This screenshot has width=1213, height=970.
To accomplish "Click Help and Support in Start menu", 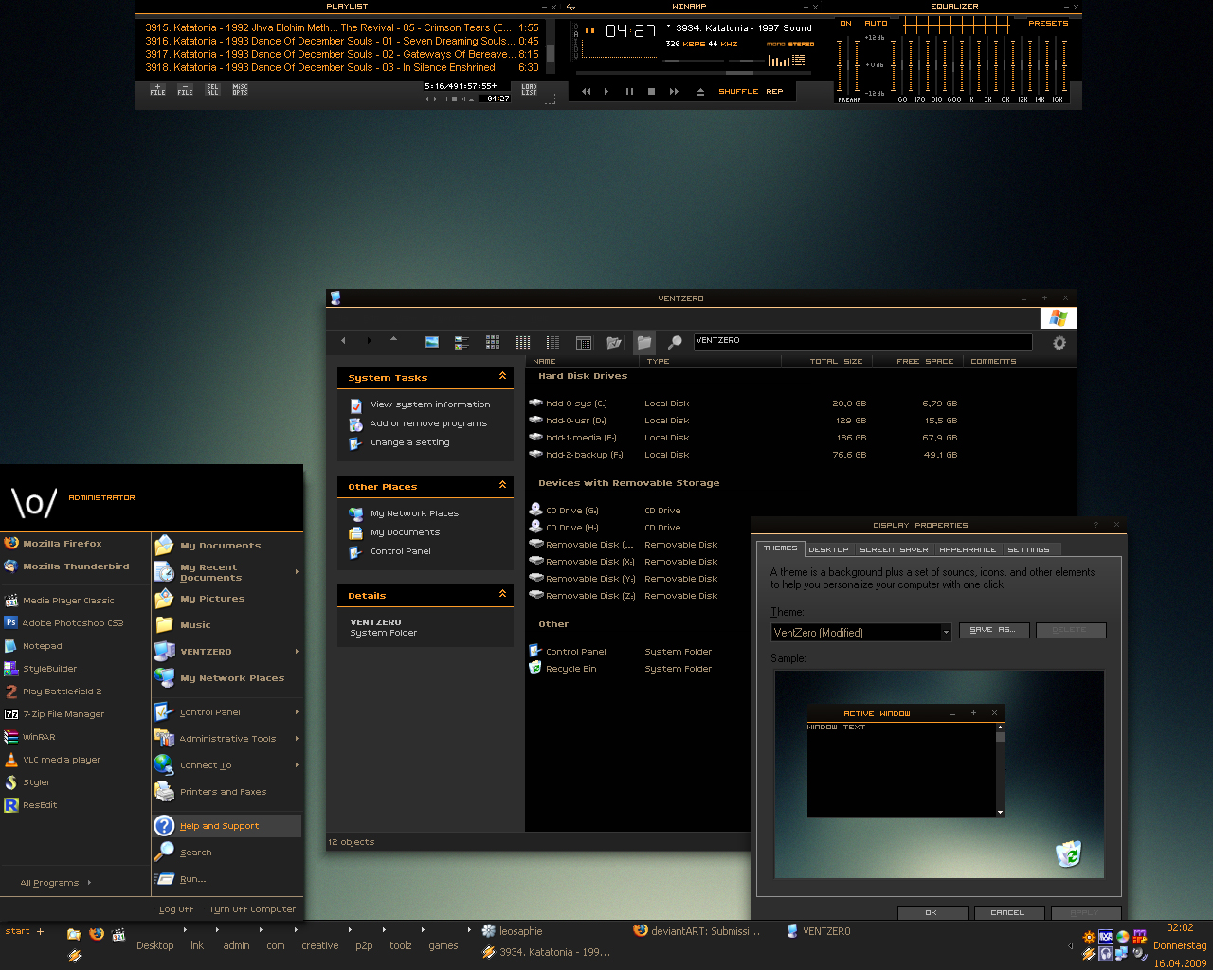I will click(227, 826).
